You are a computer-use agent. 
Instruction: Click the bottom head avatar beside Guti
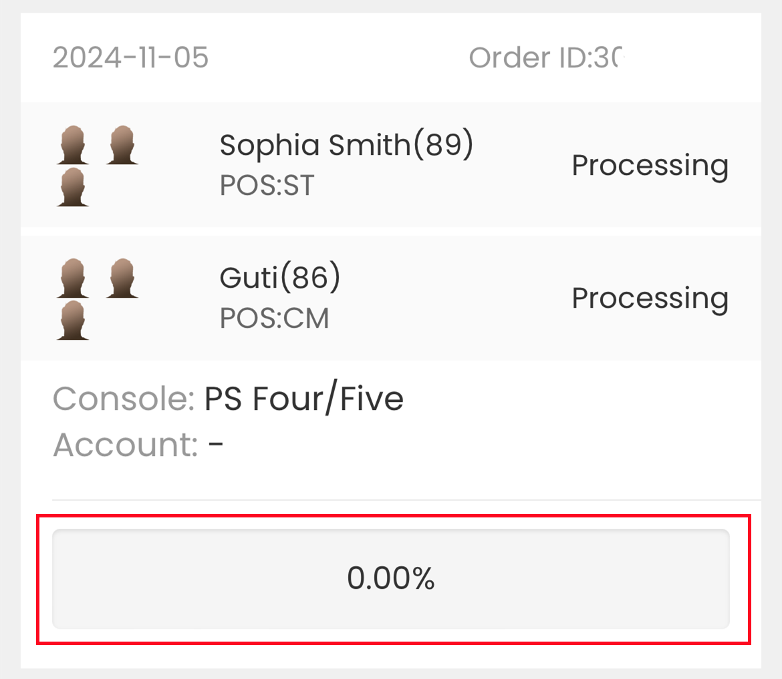(73, 320)
